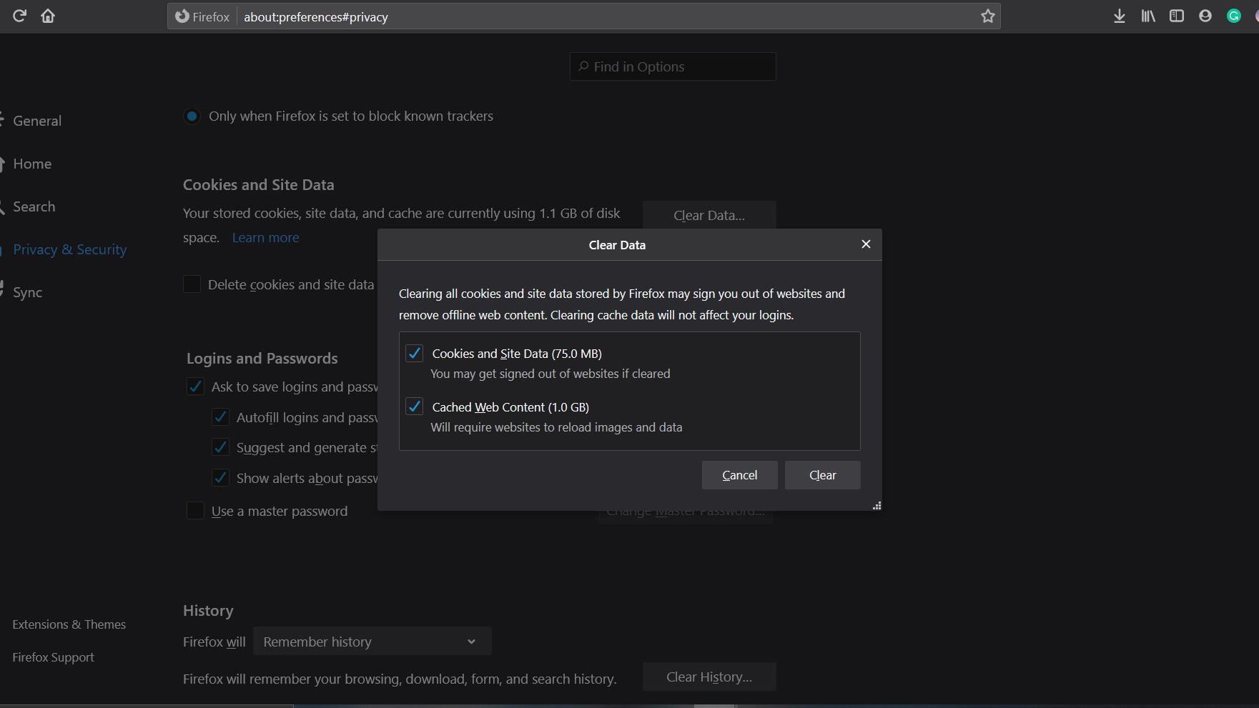
Task: Click the Cookies and Site Data heading
Action: [258, 184]
